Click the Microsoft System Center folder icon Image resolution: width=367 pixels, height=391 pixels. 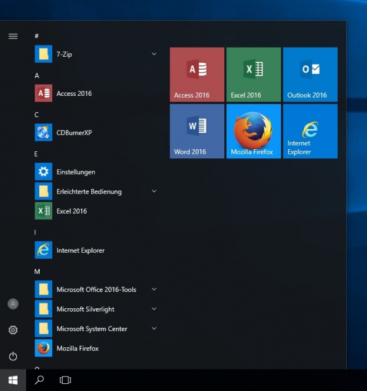pyautogui.click(x=44, y=328)
